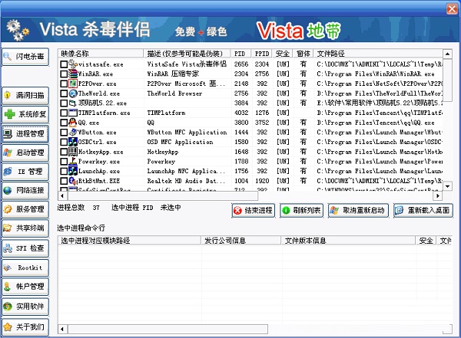Open 启动管理 startup management
Screen dimensions: 461x338
pos(25,153)
